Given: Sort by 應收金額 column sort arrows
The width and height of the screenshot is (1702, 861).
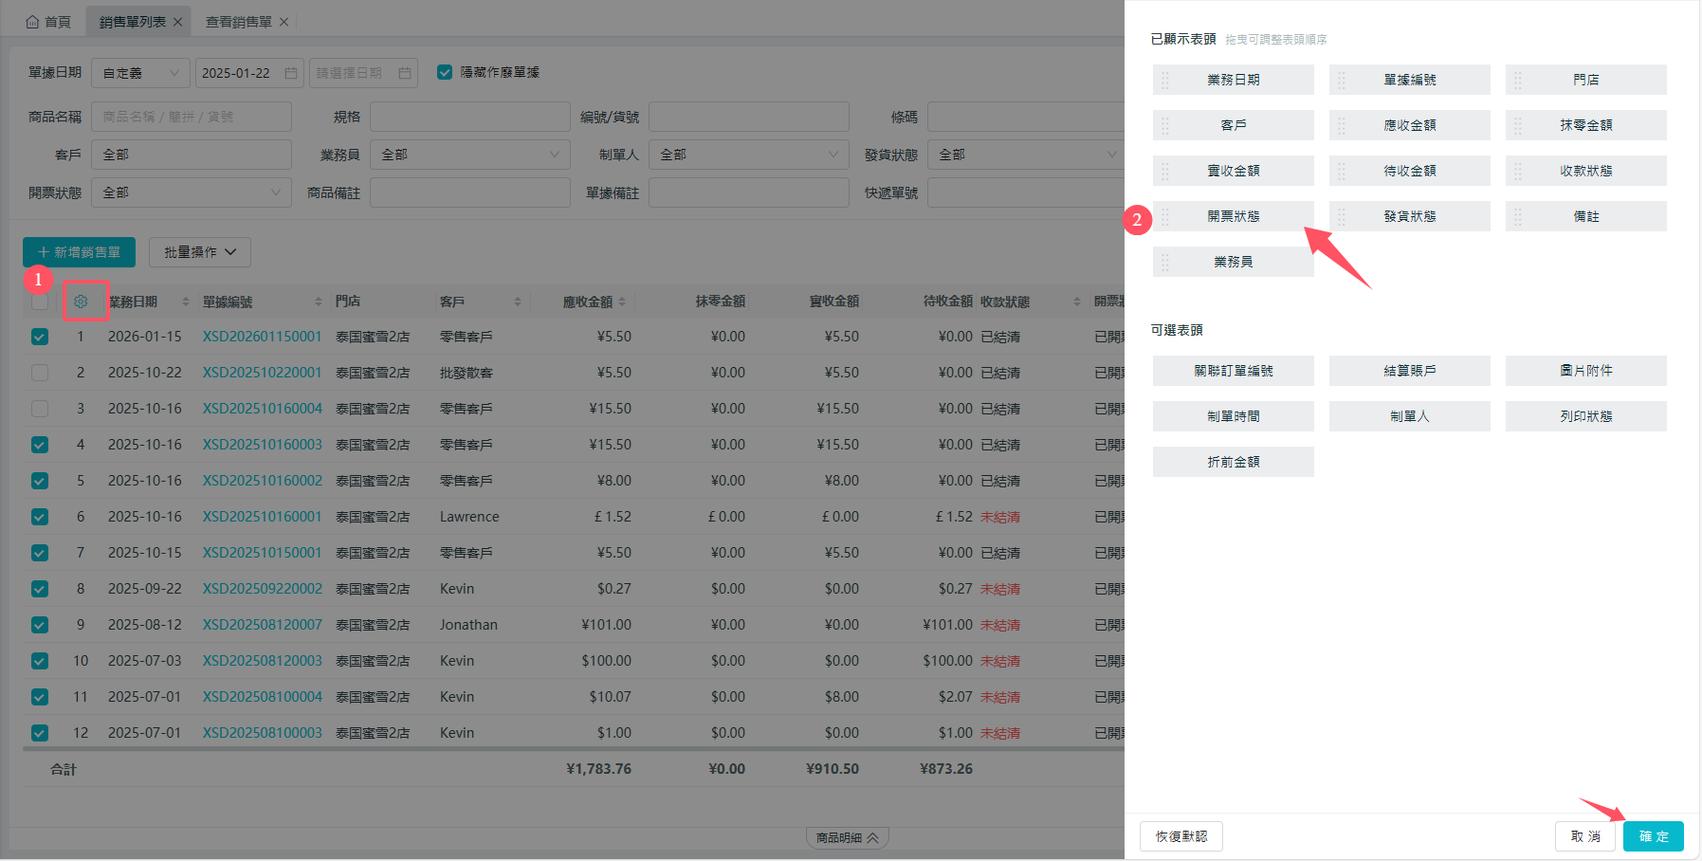Looking at the screenshot, I should tap(622, 302).
